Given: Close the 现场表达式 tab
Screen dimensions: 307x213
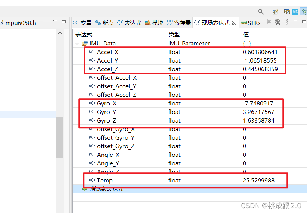Looking at the screenshot, I should (x=234, y=23).
